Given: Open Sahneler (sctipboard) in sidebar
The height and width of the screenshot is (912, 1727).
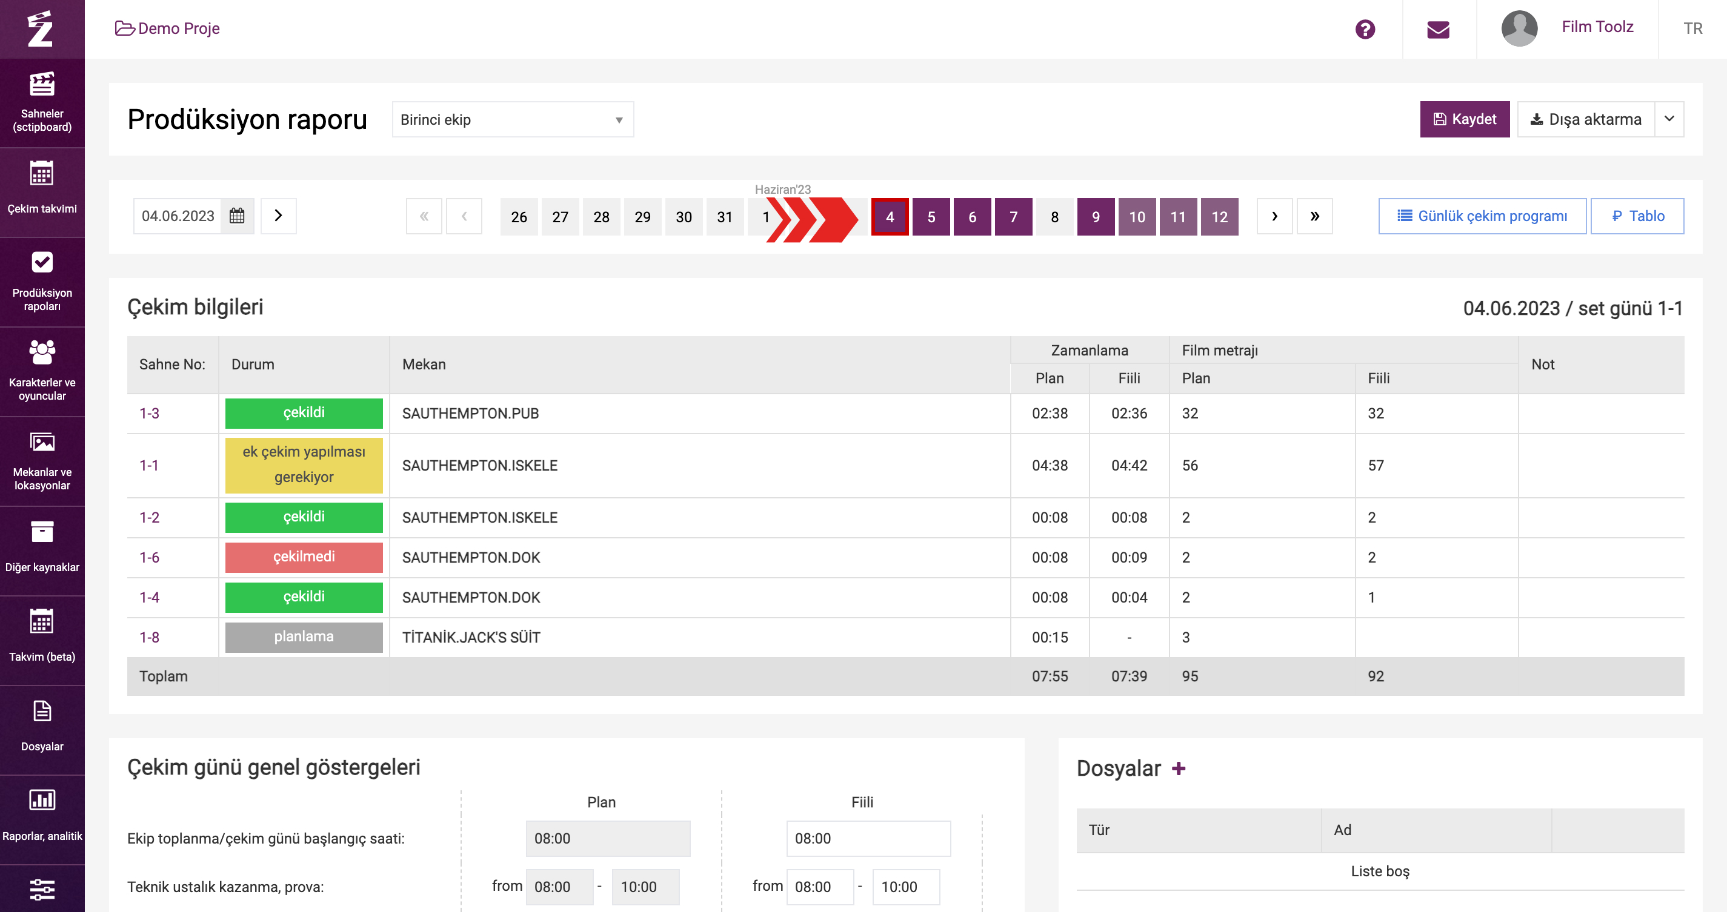Looking at the screenshot, I should tap(42, 102).
